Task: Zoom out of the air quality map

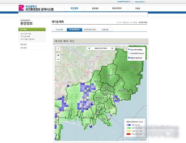Action: pyautogui.click(x=58, y=59)
